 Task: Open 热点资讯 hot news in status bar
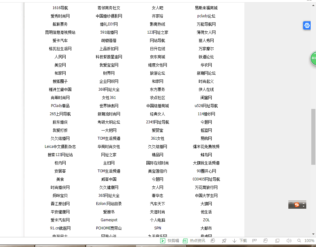(x=194, y=240)
